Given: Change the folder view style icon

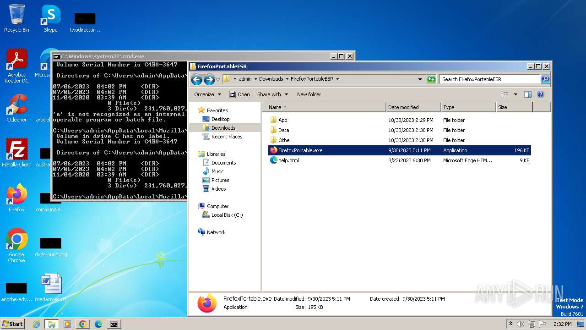Looking at the screenshot, I should coord(505,94).
